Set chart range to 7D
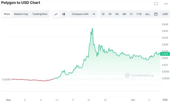The width and height of the screenshot is (170, 102). coord(110,14)
